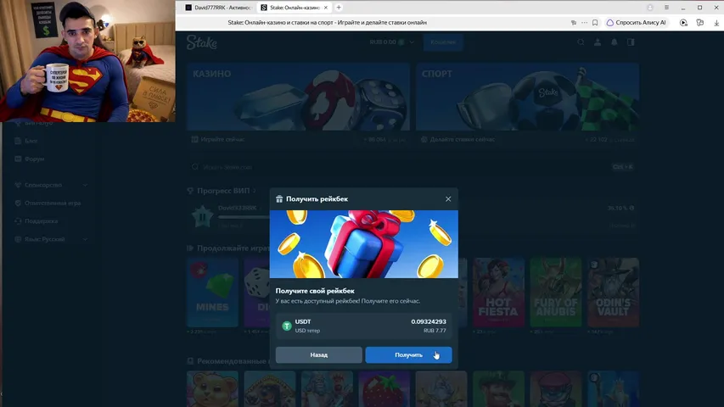Image resolution: width=724 pixels, height=407 pixels.
Task: Open the browser hamburger menu
Action: click(667, 8)
